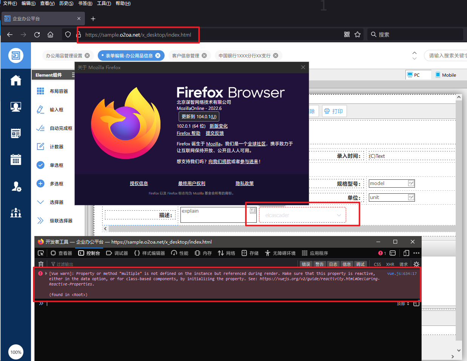Clear console output with trash icon
467x361 pixels.
pos(41,264)
